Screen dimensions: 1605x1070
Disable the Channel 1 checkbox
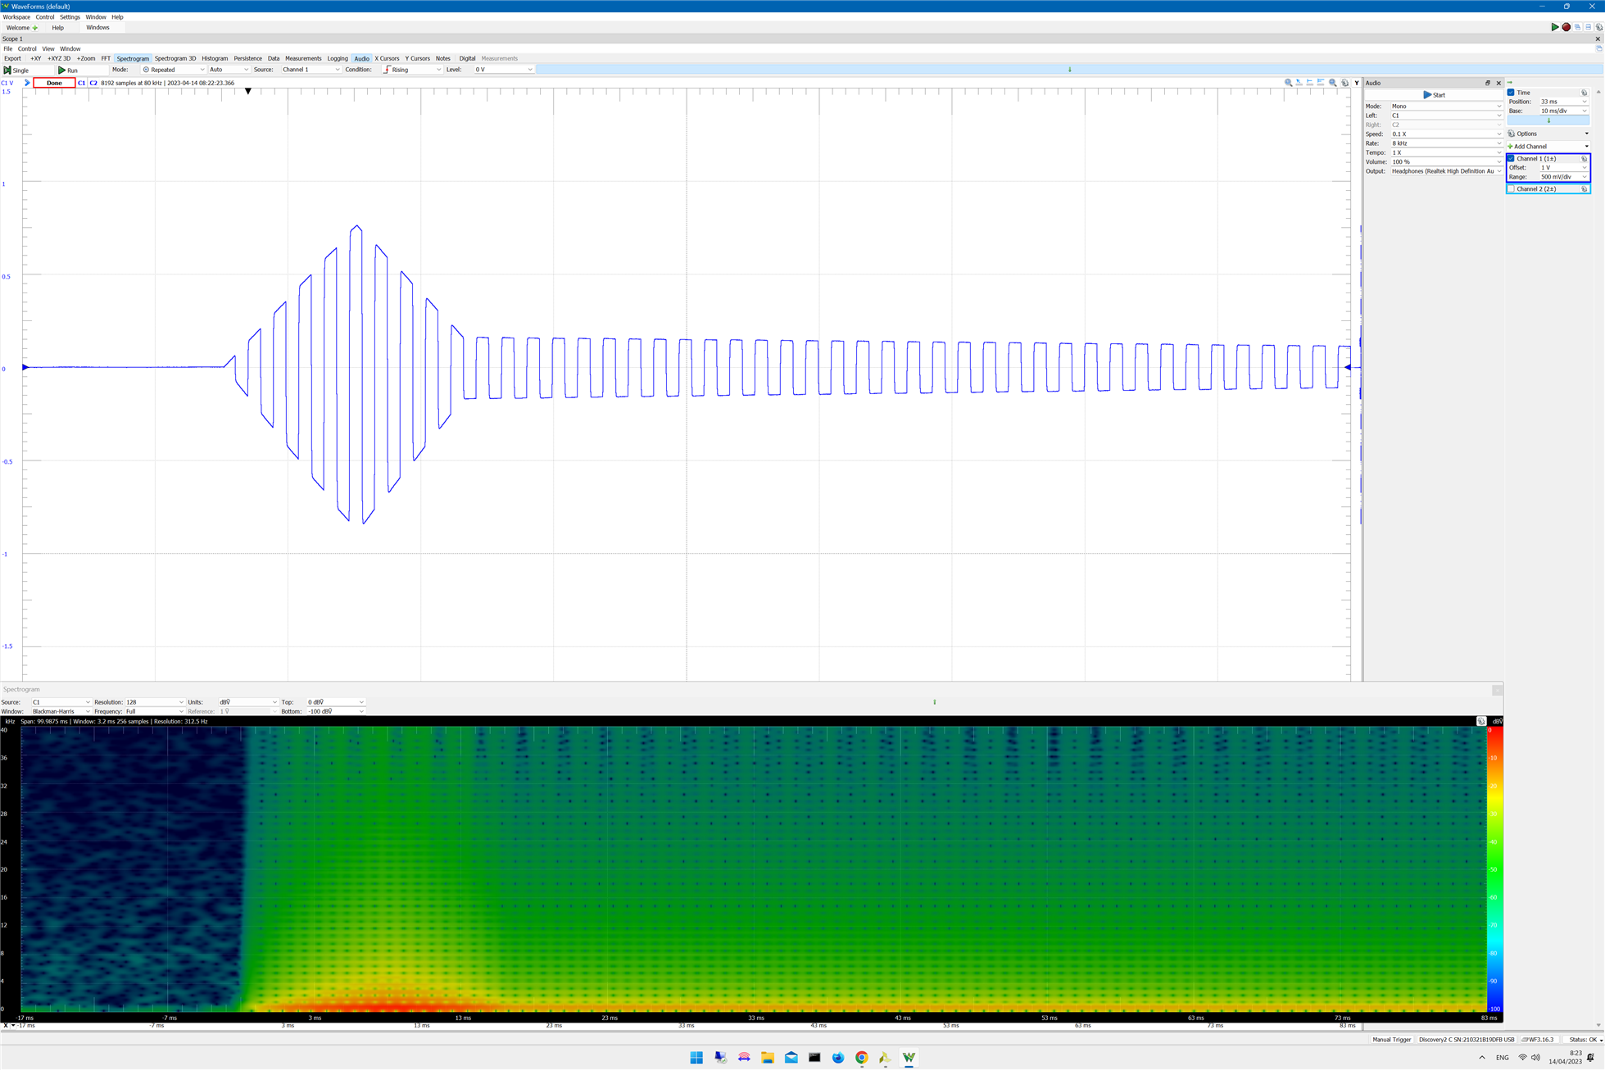click(1511, 159)
